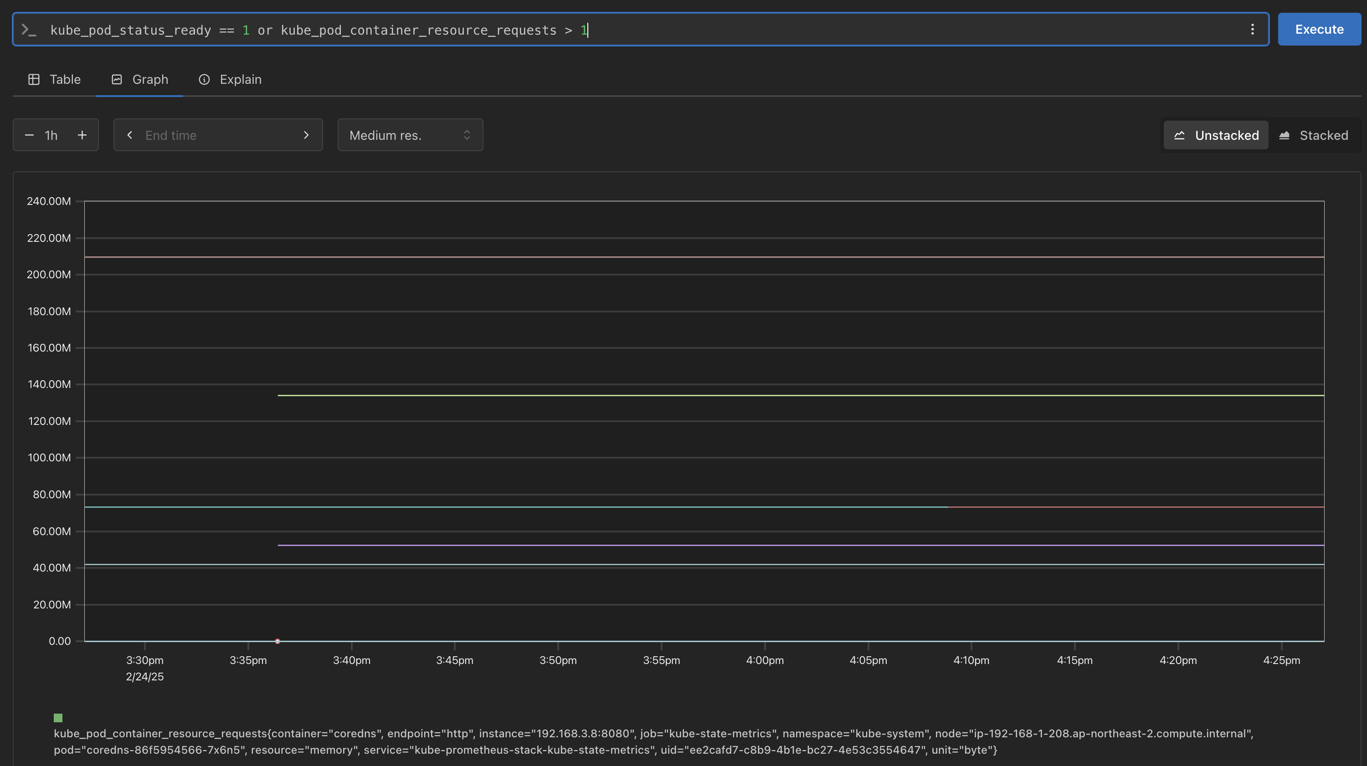Viewport: 1367px width, 766px height.
Task: Switch to the Explain tab
Action: click(241, 80)
